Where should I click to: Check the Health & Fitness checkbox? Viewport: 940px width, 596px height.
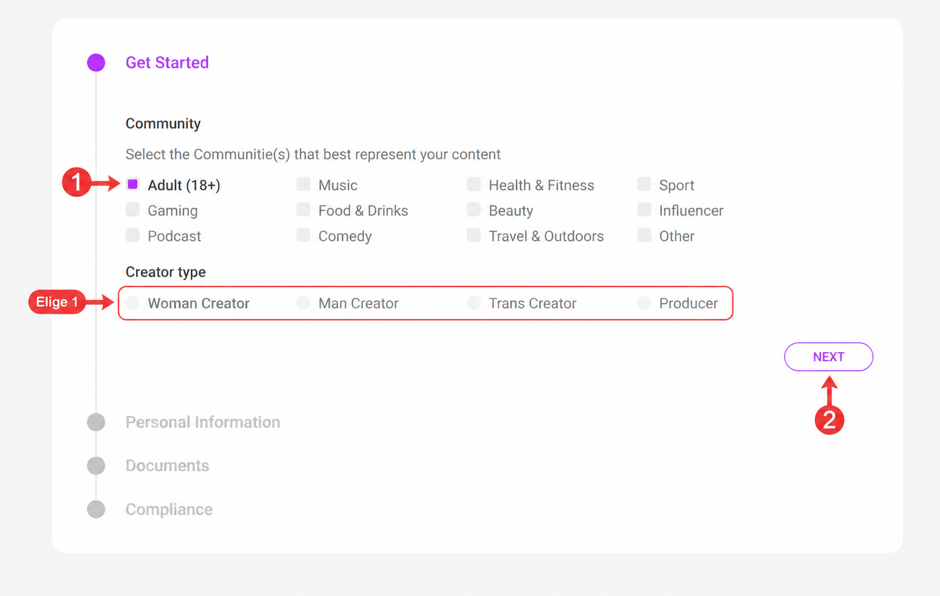point(474,184)
